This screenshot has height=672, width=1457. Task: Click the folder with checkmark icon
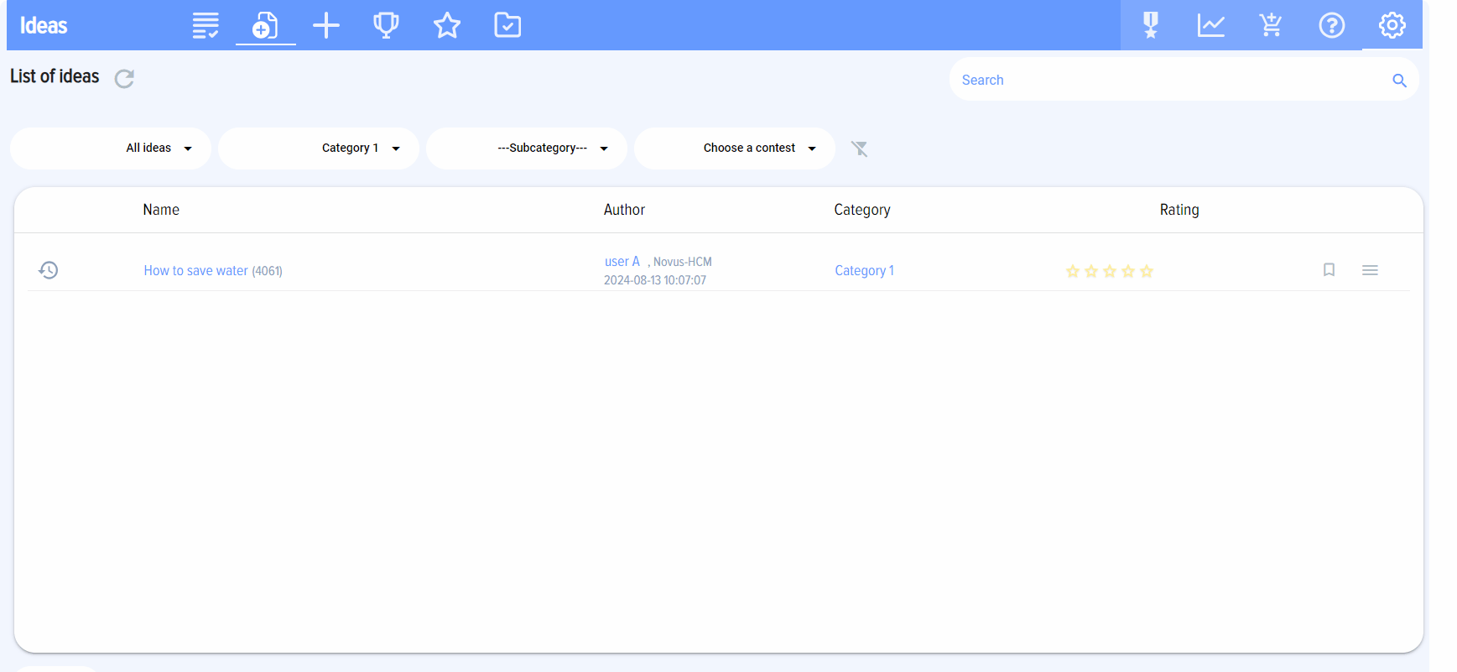(x=507, y=25)
